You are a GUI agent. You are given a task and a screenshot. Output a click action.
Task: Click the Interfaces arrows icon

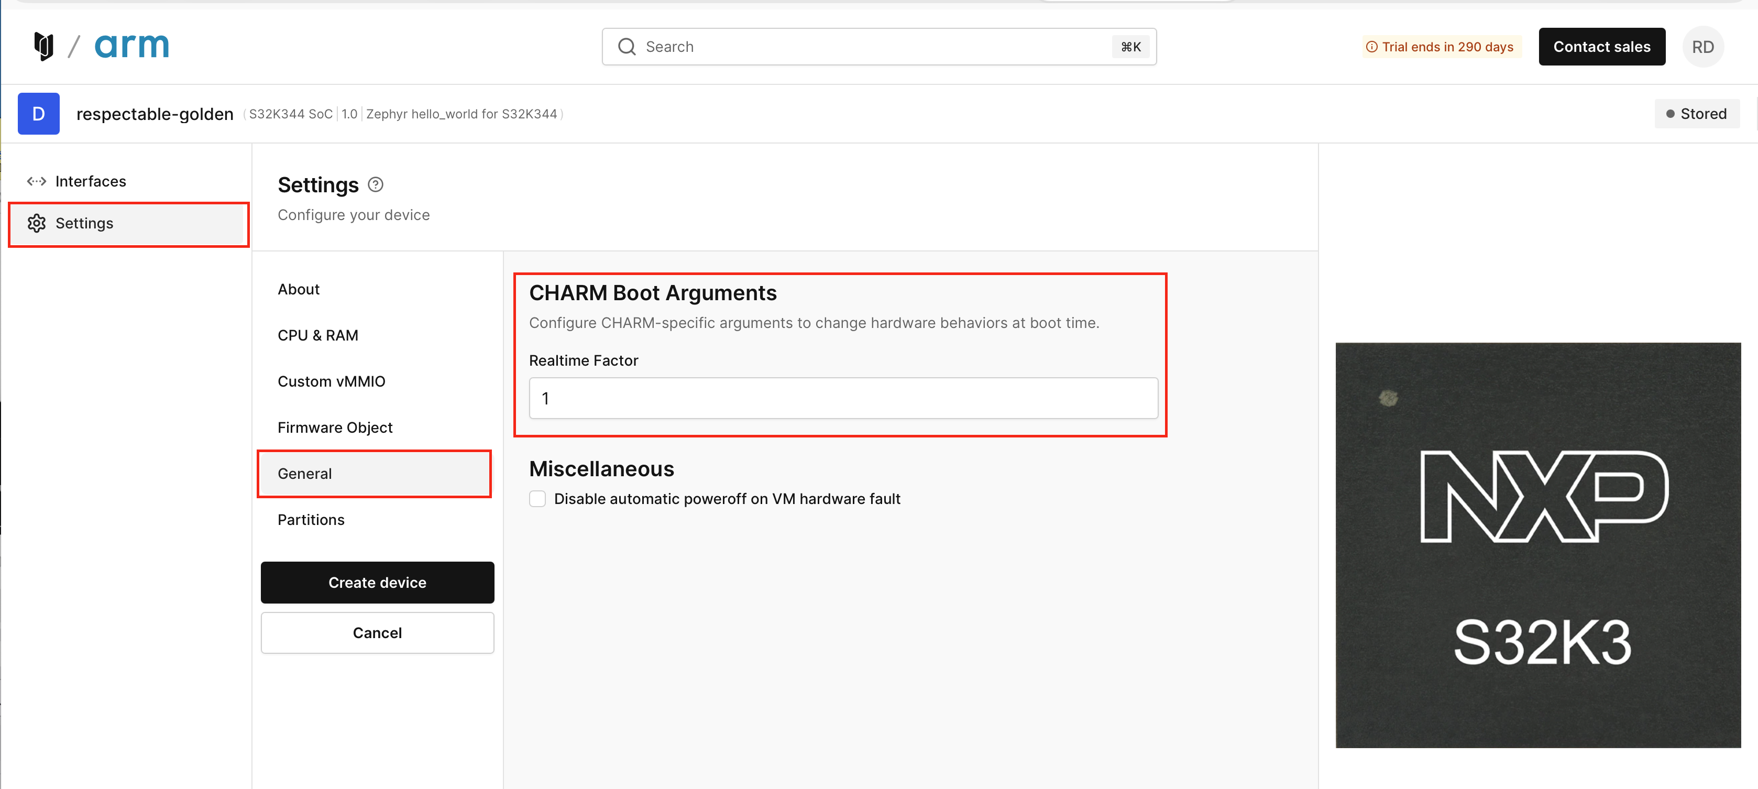tap(37, 181)
